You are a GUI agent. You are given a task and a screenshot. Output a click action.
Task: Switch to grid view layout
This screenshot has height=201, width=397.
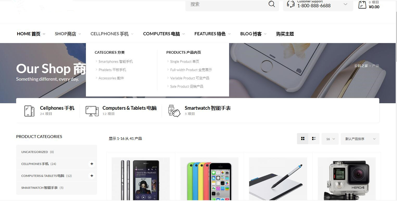(x=303, y=139)
